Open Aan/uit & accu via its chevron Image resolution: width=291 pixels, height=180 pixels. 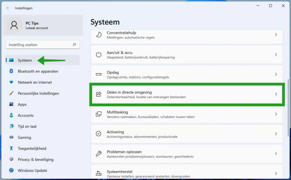(x=276, y=55)
